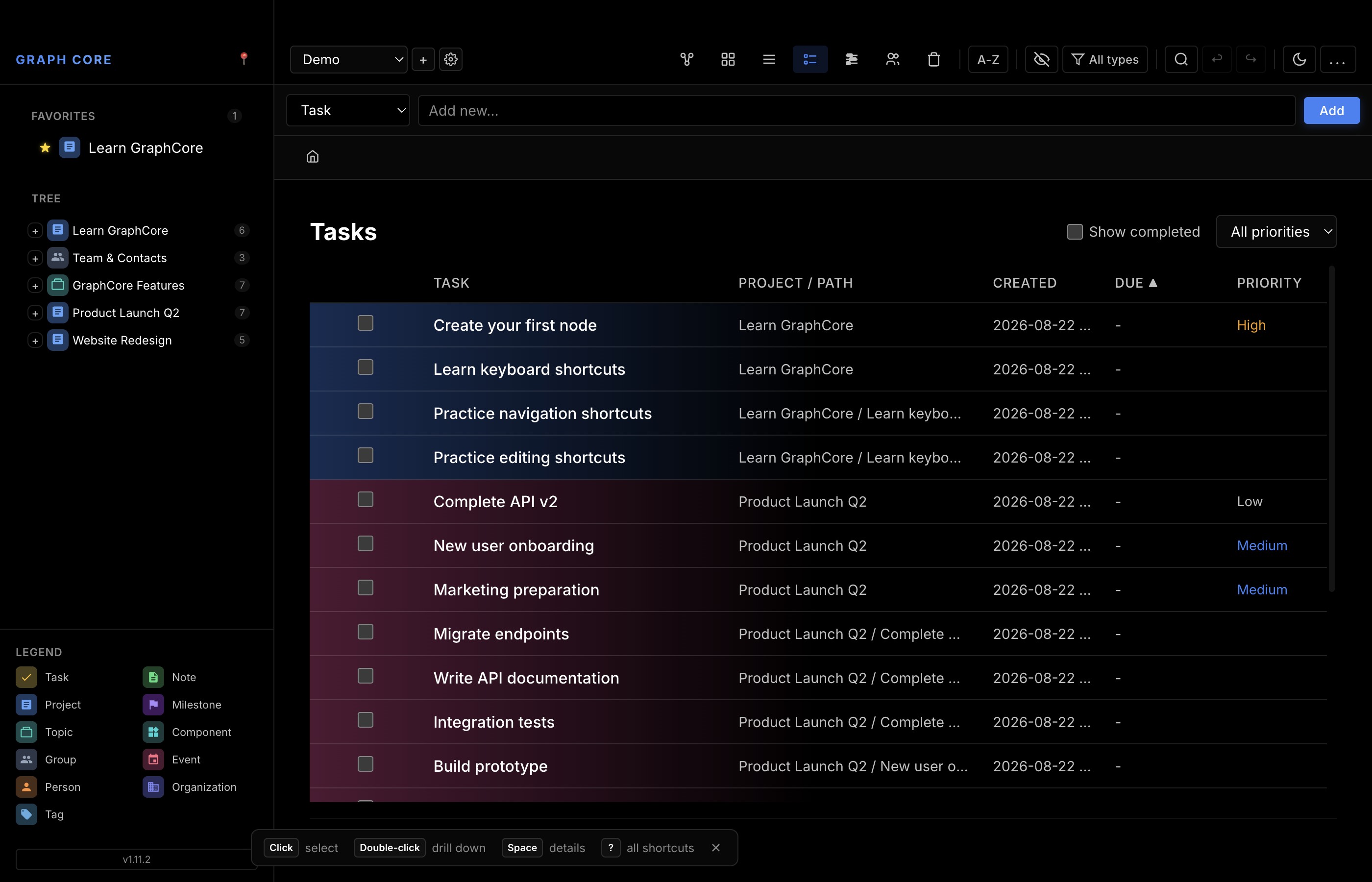The width and height of the screenshot is (1372, 882).
Task: Open the trash bin icon
Action: [934, 60]
